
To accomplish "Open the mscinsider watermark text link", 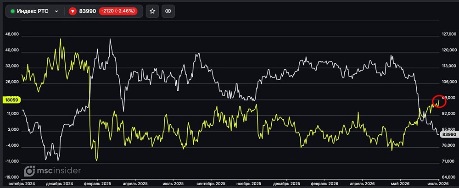I will tap(58, 171).
